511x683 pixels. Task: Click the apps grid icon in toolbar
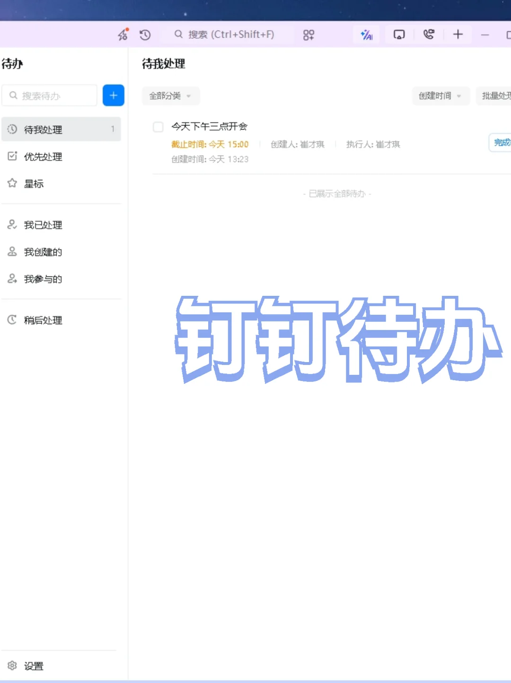(308, 34)
